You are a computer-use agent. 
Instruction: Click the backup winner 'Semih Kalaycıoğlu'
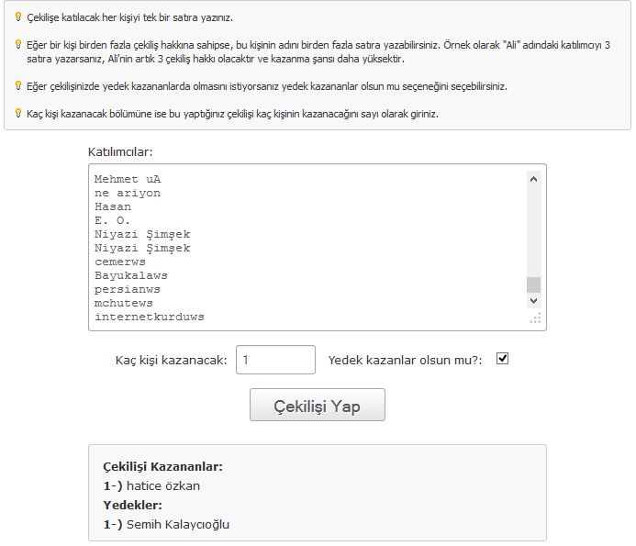pos(178,525)
